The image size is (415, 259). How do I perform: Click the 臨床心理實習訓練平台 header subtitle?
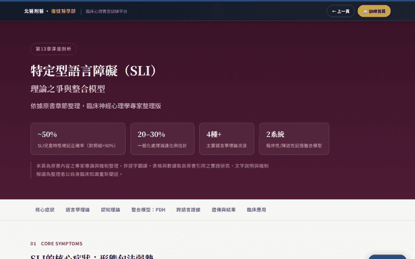(x=106, y=12)
